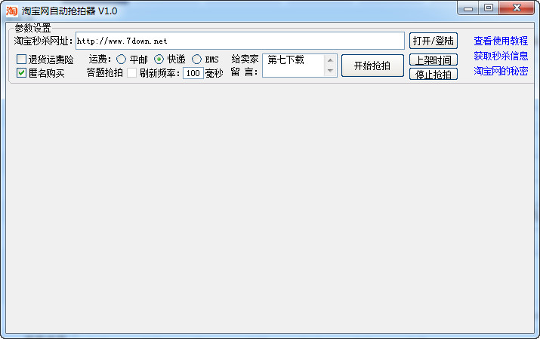The height and width of the screenshot is (339, 540).
Task: Stop bidding with 停止抢拍 button
Action: [433, 74]
